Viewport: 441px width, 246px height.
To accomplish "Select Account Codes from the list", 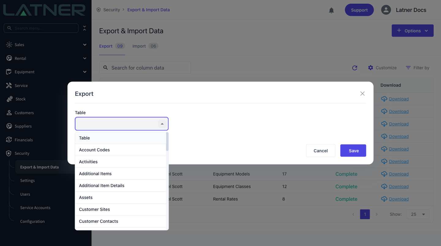I will (121, 150).
